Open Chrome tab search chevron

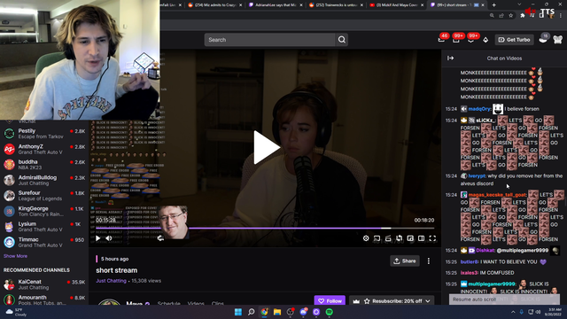tap(519, 4)
